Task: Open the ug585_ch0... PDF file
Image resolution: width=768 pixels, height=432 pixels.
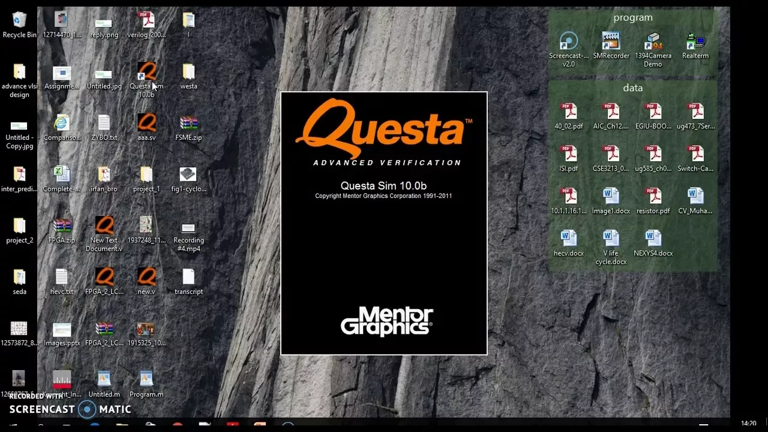Action: point(653,159)
